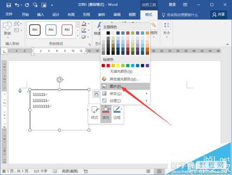Select the rotate handle above the text box
Viewport: 232px width, 175px height.
point(60,80)
